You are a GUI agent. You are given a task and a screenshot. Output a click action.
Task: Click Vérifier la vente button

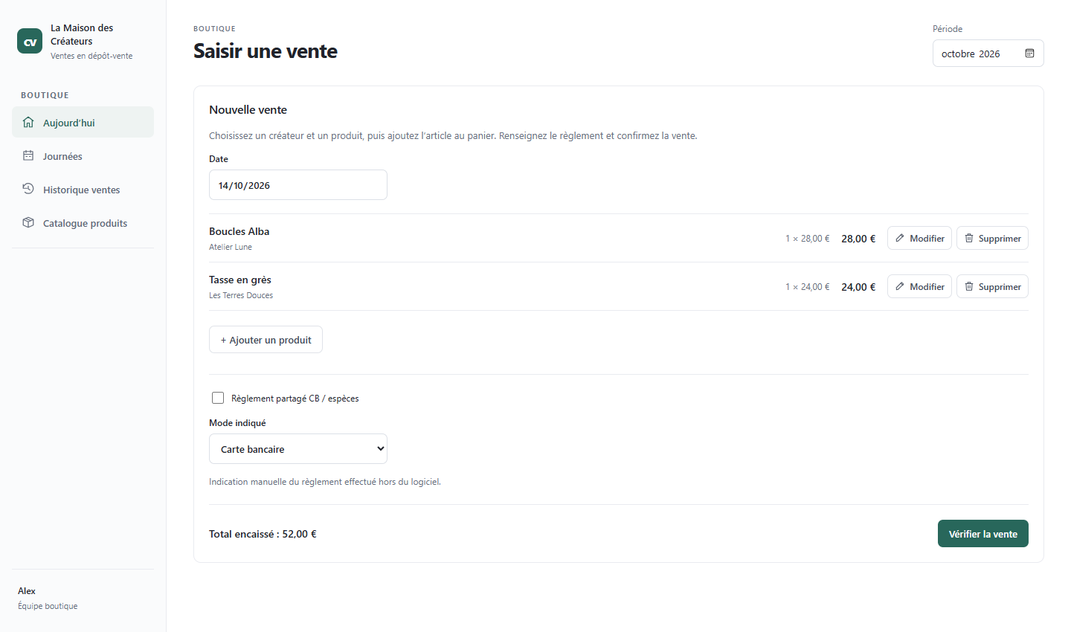[x=983, y=534]
